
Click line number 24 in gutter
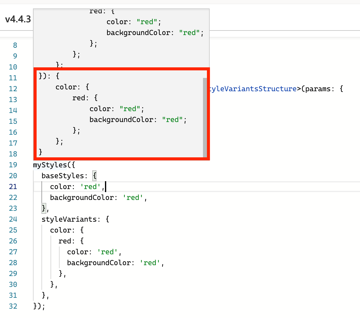point(13,220)
